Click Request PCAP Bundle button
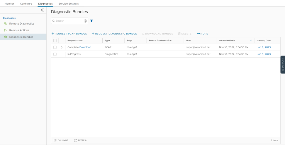Screen dimensions: 285x145 (69, 34)
